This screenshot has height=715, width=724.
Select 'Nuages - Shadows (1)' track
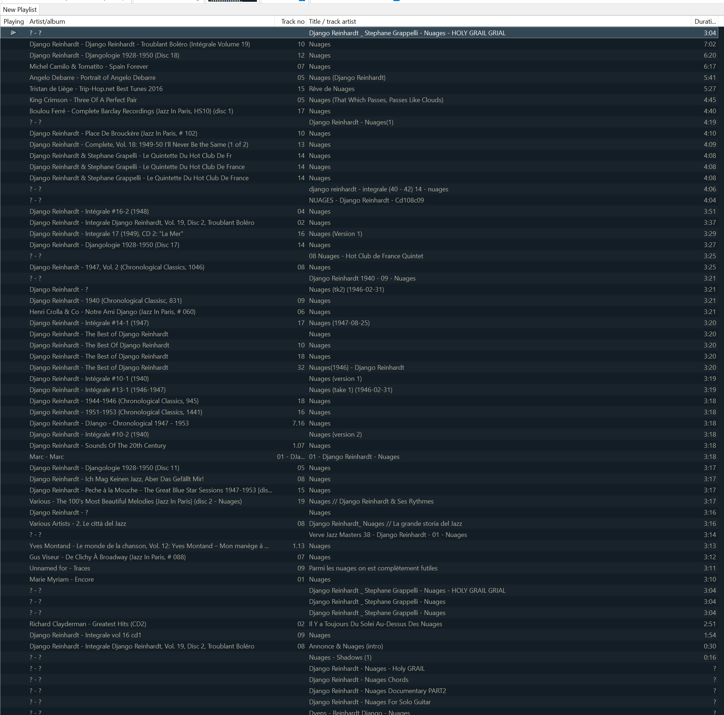340,657
